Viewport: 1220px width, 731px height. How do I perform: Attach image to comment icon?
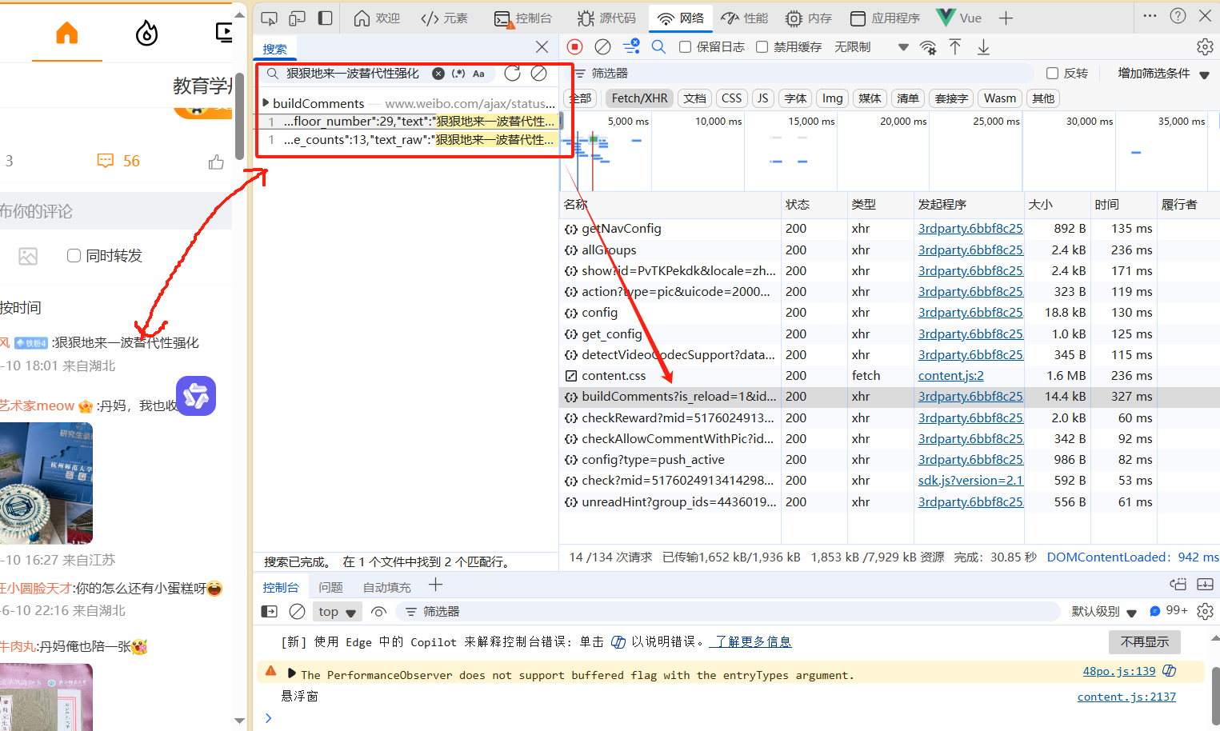28,256
